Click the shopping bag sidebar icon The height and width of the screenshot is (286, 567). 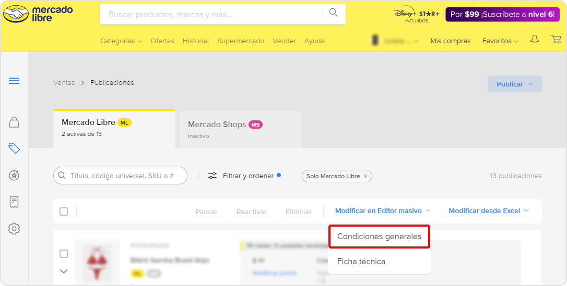coord(14,122)
